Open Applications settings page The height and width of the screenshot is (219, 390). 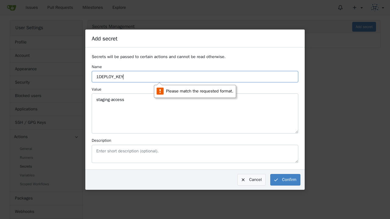click(x=46, y=109)
